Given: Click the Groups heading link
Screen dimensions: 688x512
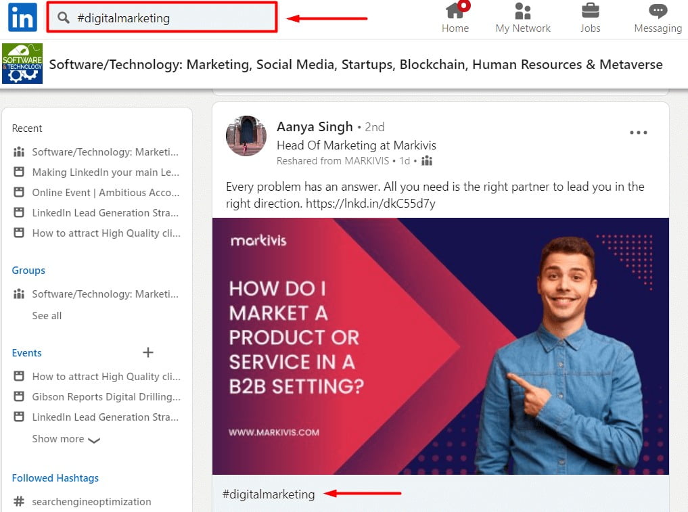Looking at the screenshot, I should tap(28, 271).
